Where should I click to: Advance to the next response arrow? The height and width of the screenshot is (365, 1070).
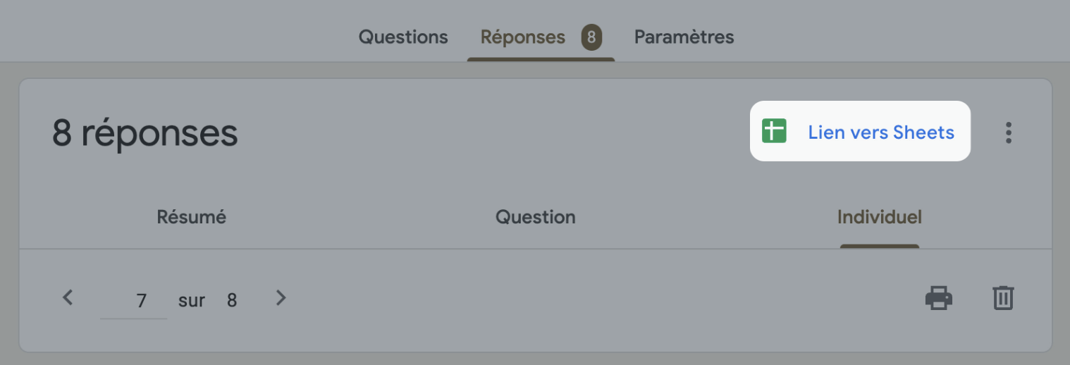[x=281, y=298]
